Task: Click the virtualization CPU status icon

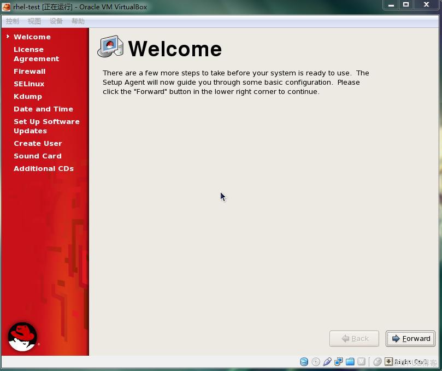Action: point(361,362)
